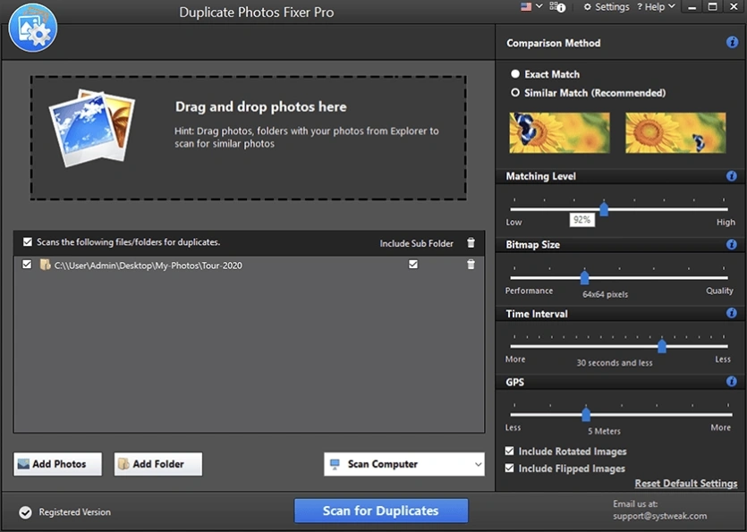Expand the Help menu
The width and height of the screenshot is (747, 532).
655,7
